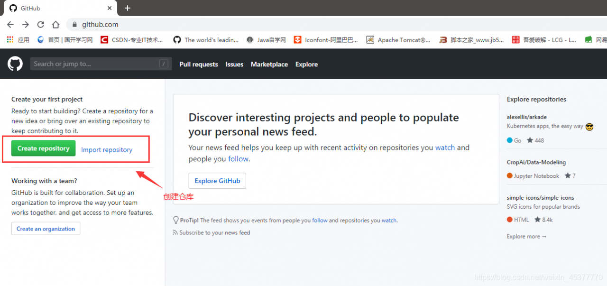Screen dimensions: 607x286
Task: Open the Apache Tomcat bookmark
Action: (x=399, y=40)
